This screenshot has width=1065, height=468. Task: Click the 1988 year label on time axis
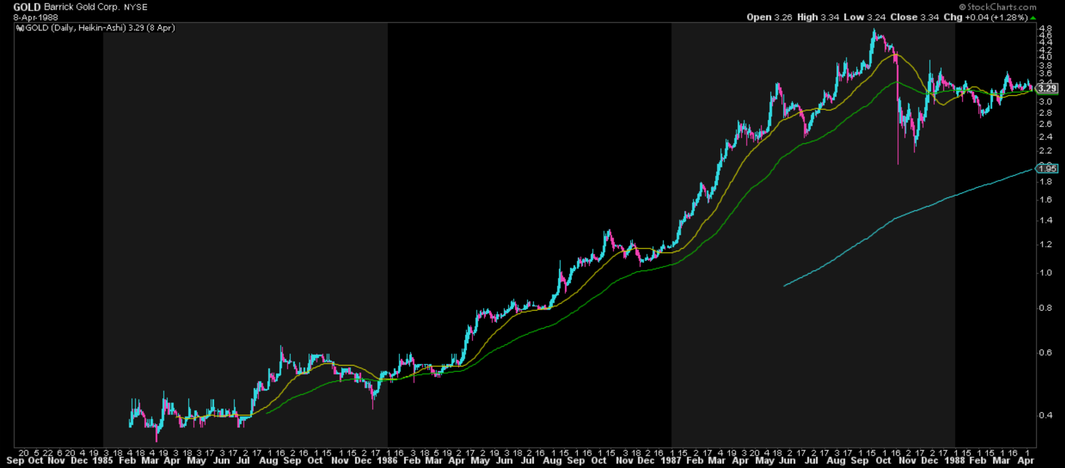(954, 461)
